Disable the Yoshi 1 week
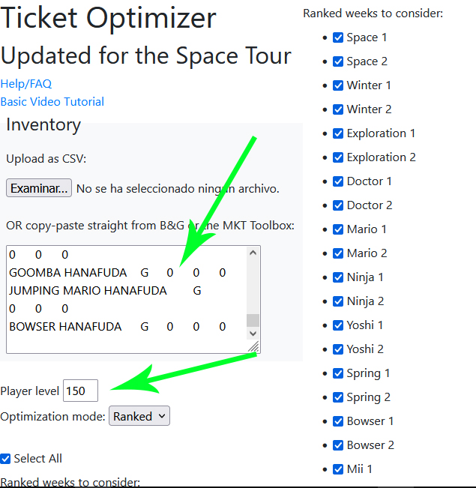This screenshot has height=488, width=476. pos(338,325)
